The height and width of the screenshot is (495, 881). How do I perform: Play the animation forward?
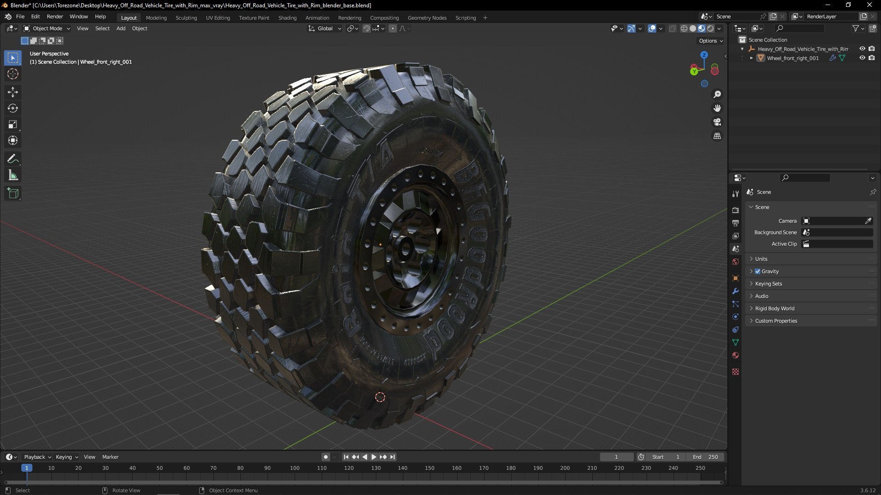374,457
